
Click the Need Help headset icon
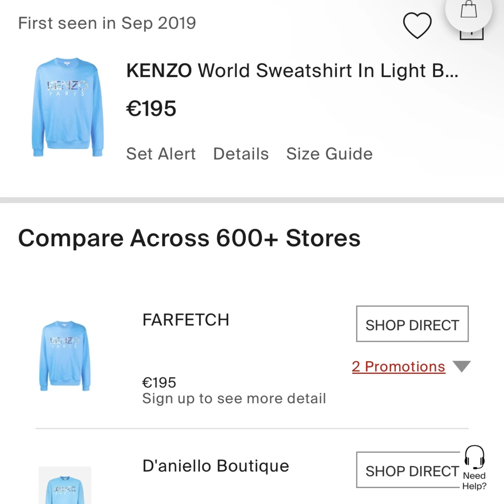click(x=474, y=457)
